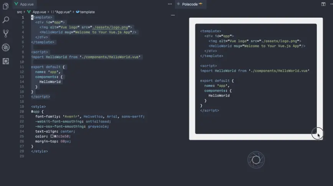Click "name: 'app'," on editor line 12

tap(48, 72)
